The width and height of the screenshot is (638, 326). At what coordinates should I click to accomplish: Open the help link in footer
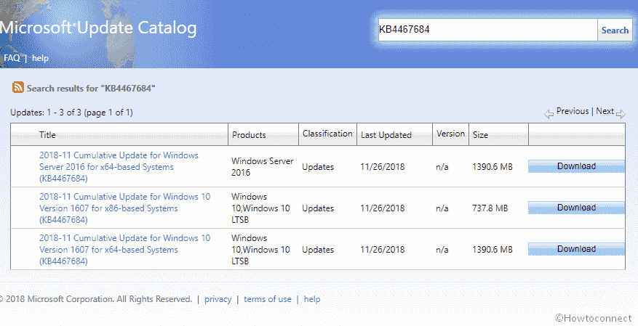pyautogui.click(x=312, y=299)
